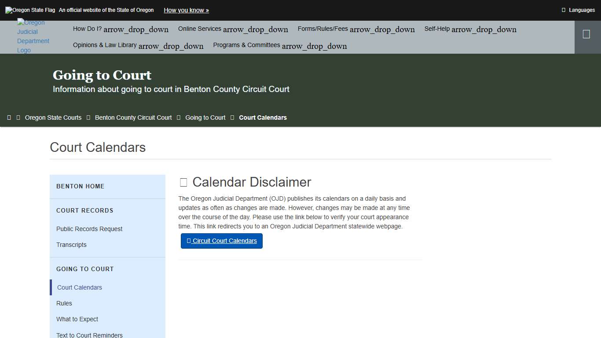Click the Circuit Court Calendars button
601x338 pixels.
tap(221, 241)
